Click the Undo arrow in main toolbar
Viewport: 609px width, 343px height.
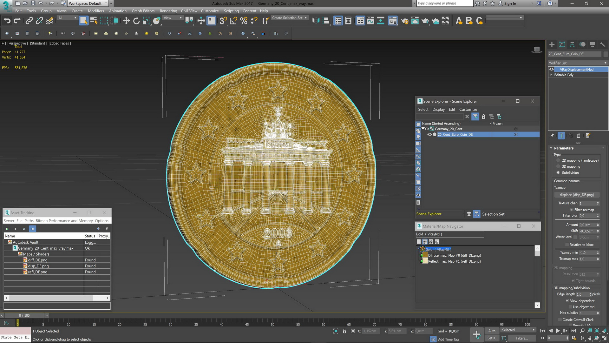7,21
